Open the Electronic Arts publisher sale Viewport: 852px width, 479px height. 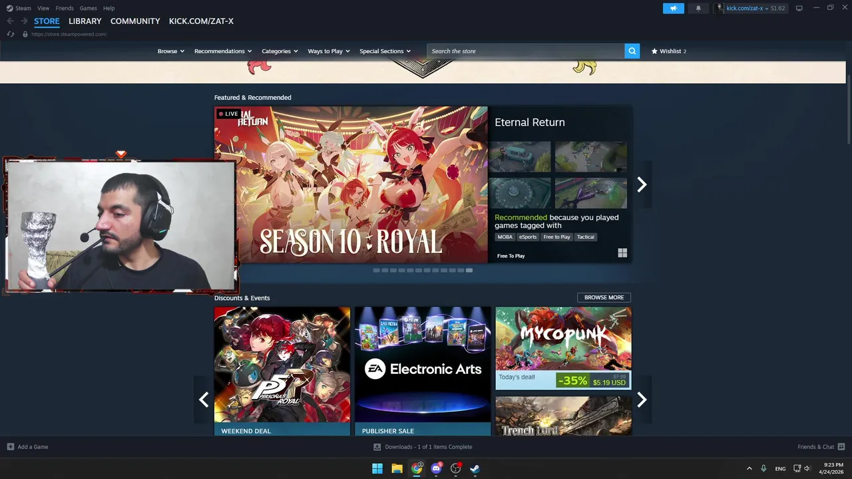coord(423,371)
